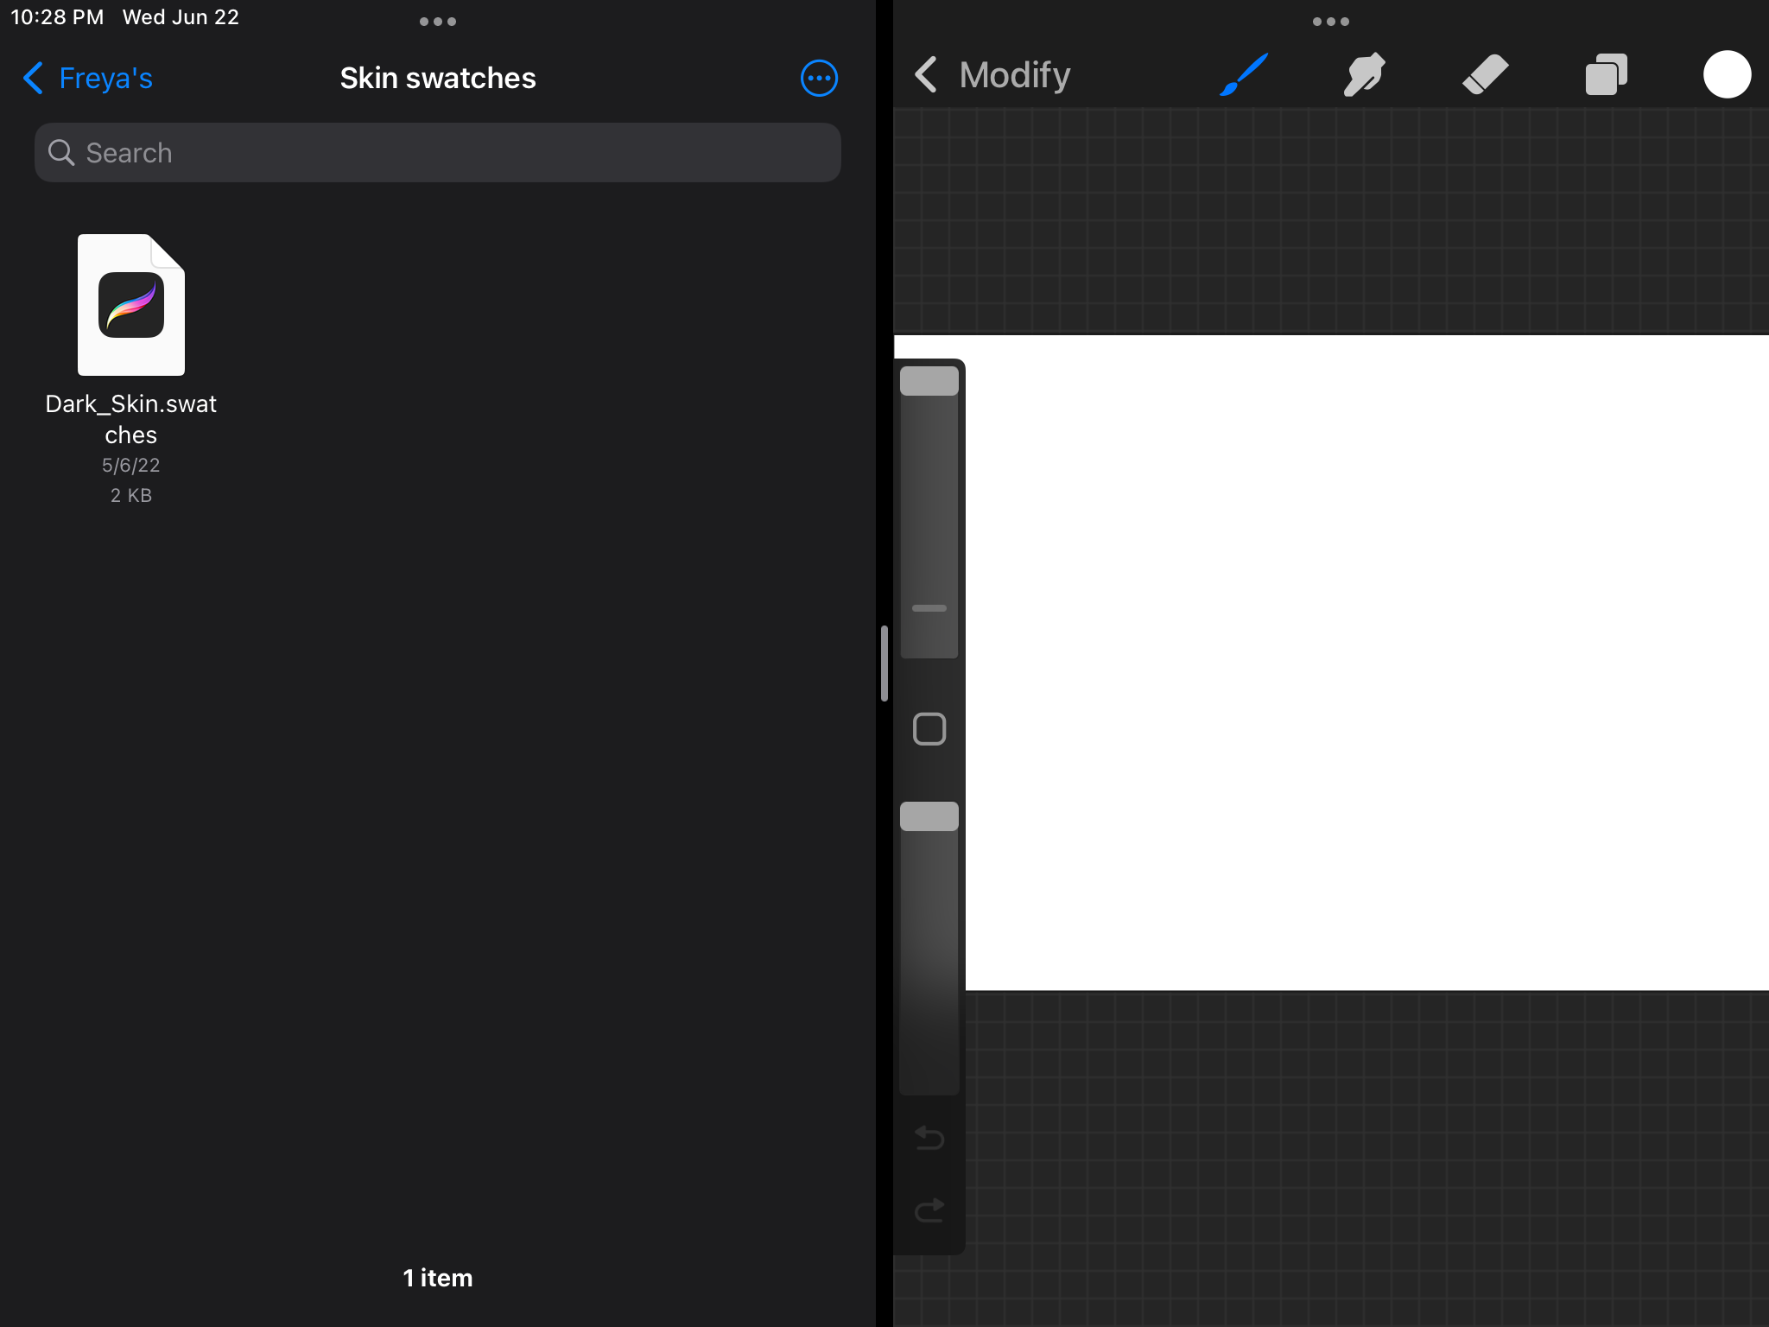Open the Dark_Skin.swatches file
This screenshot has height=1327, width=1769.
point(131,305)
